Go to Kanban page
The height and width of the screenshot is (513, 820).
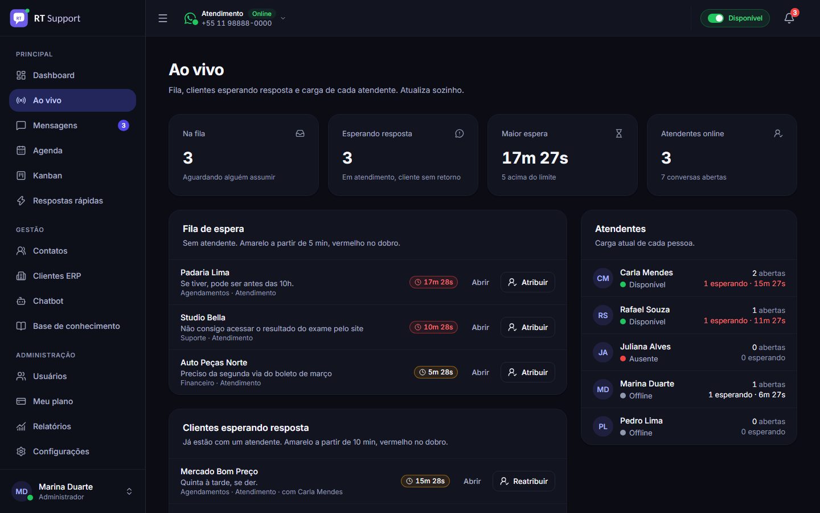(73, 176)
